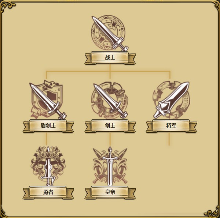
Task: Select the 战士 warrior sword emblem
Action: click(110, 33)
